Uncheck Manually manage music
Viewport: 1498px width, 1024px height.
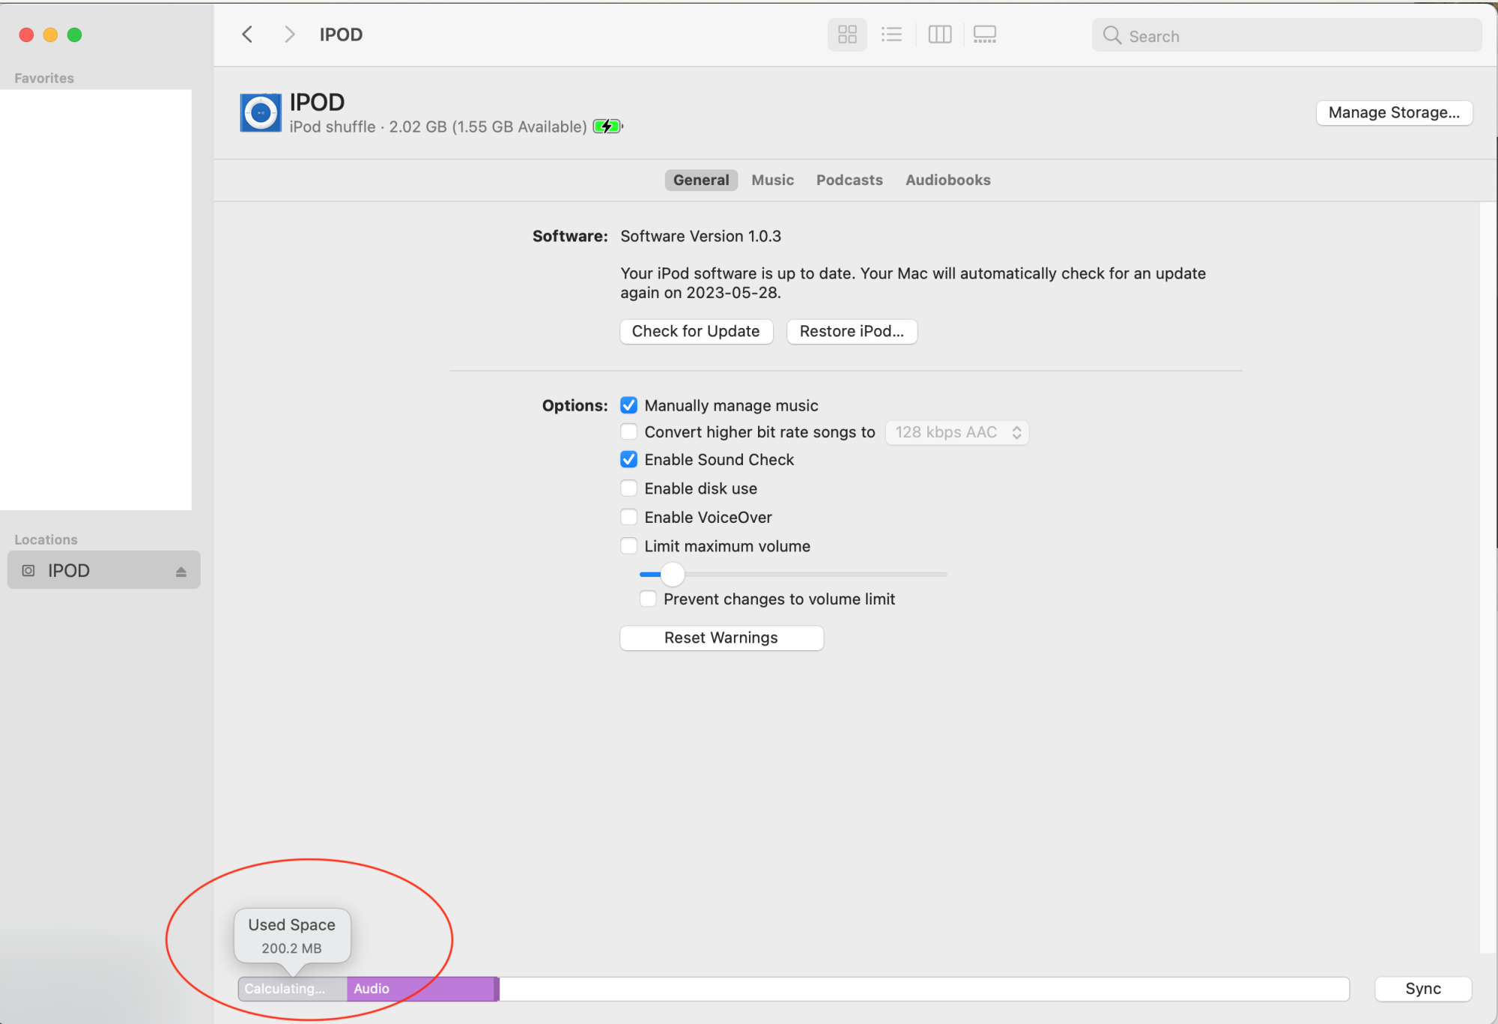(x=629, y=405)
